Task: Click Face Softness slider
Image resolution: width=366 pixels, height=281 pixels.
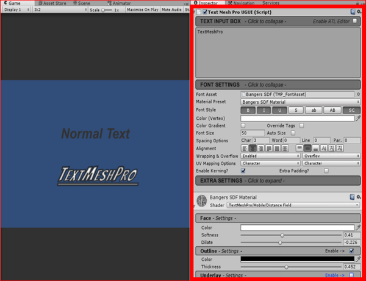Action: click(291, 235)
